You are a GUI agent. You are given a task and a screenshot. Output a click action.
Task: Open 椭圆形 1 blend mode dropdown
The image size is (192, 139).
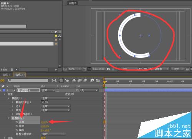[x=56, y=98]
